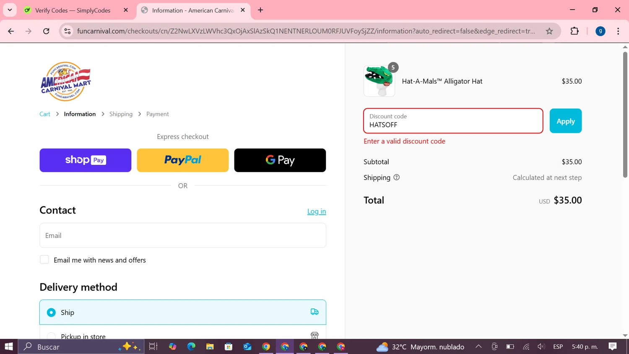This screenshot has width=629, height=354.
Task: Apply the discount code
Action: pyautogui.click(x=566, y=121)
